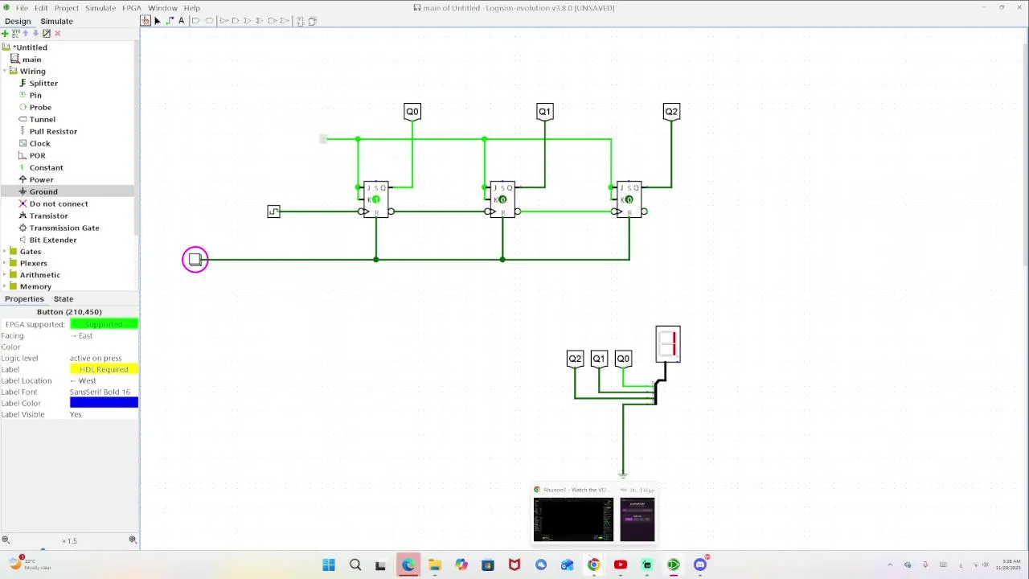
Task: Select the Wiring tool icon
Action: tap(170, 21)
